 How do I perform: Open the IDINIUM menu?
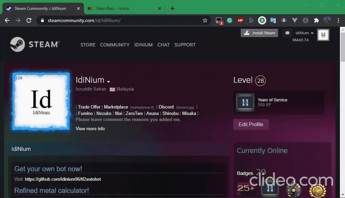click(x=143, y=45)
